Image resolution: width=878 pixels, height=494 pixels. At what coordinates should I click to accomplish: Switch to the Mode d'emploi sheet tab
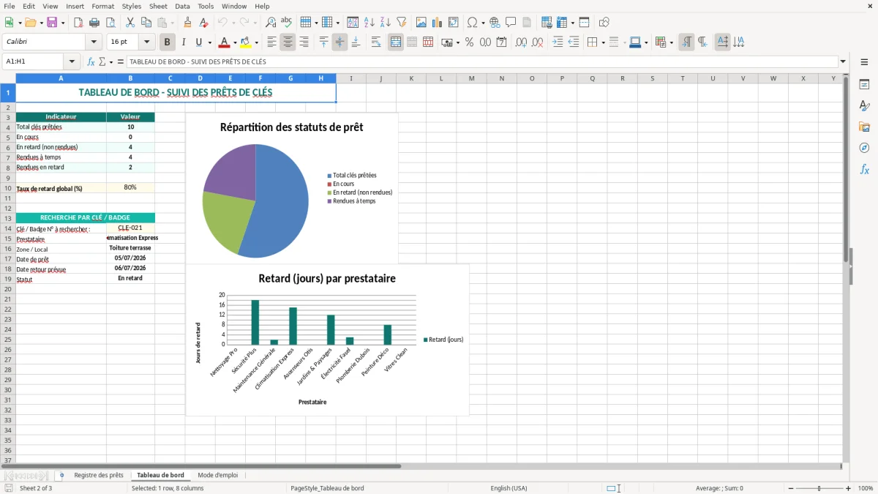pos(218,475)
